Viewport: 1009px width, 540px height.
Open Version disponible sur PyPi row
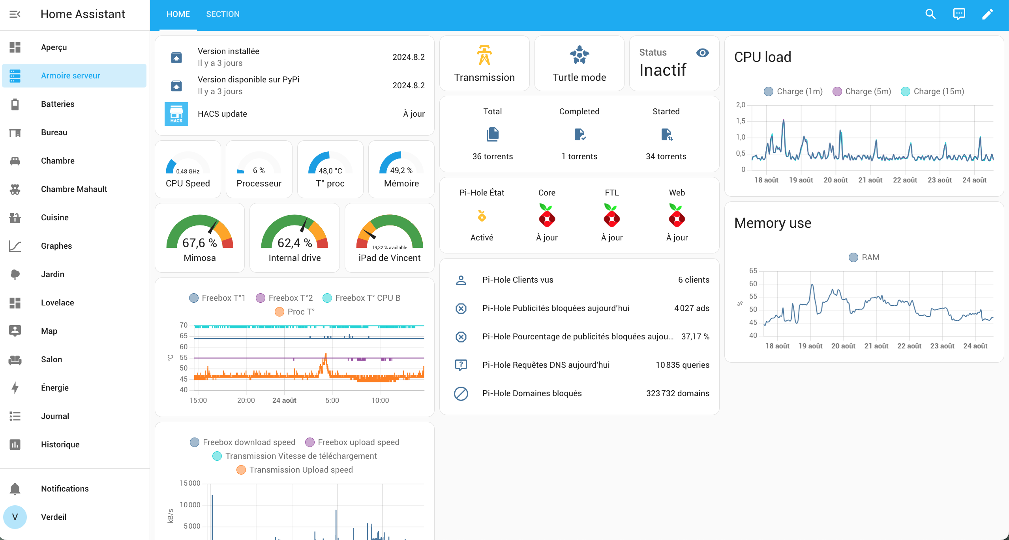294,86
